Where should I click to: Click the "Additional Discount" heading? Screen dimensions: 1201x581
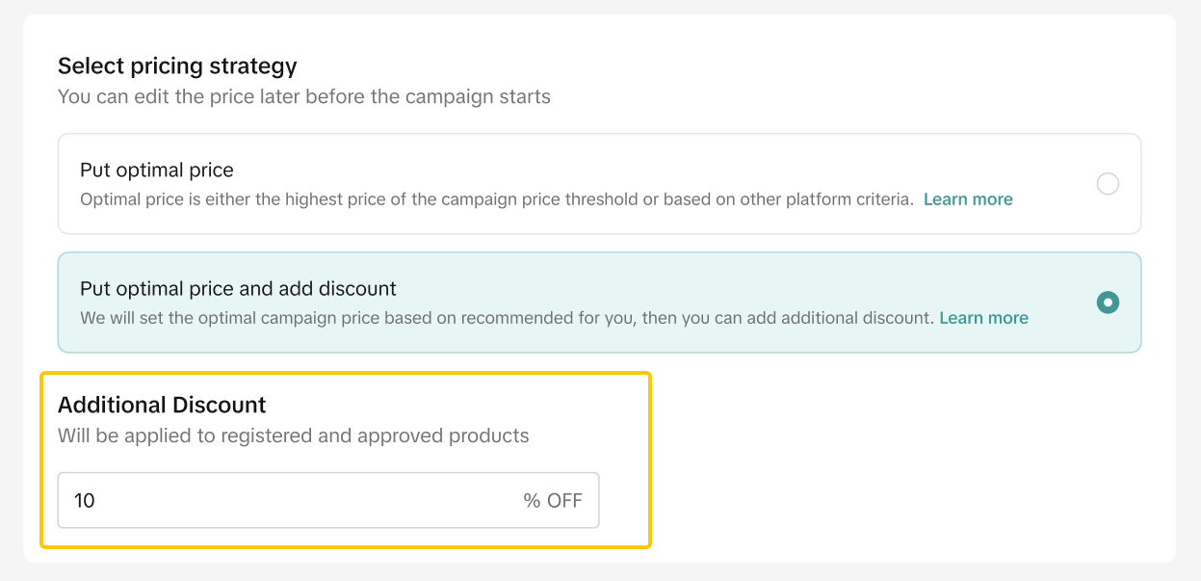(162, 406)
